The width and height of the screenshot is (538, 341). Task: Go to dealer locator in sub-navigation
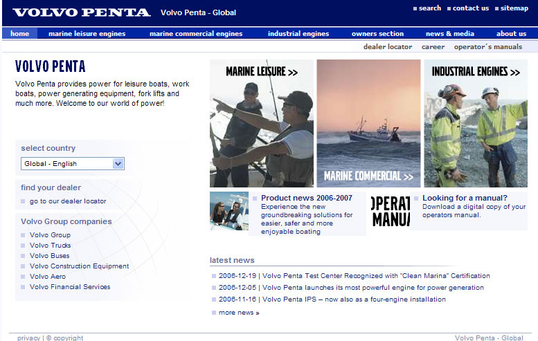tap(388, 46)
